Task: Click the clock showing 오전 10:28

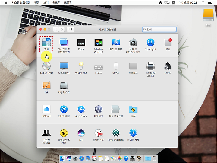Action: (188, 2)
